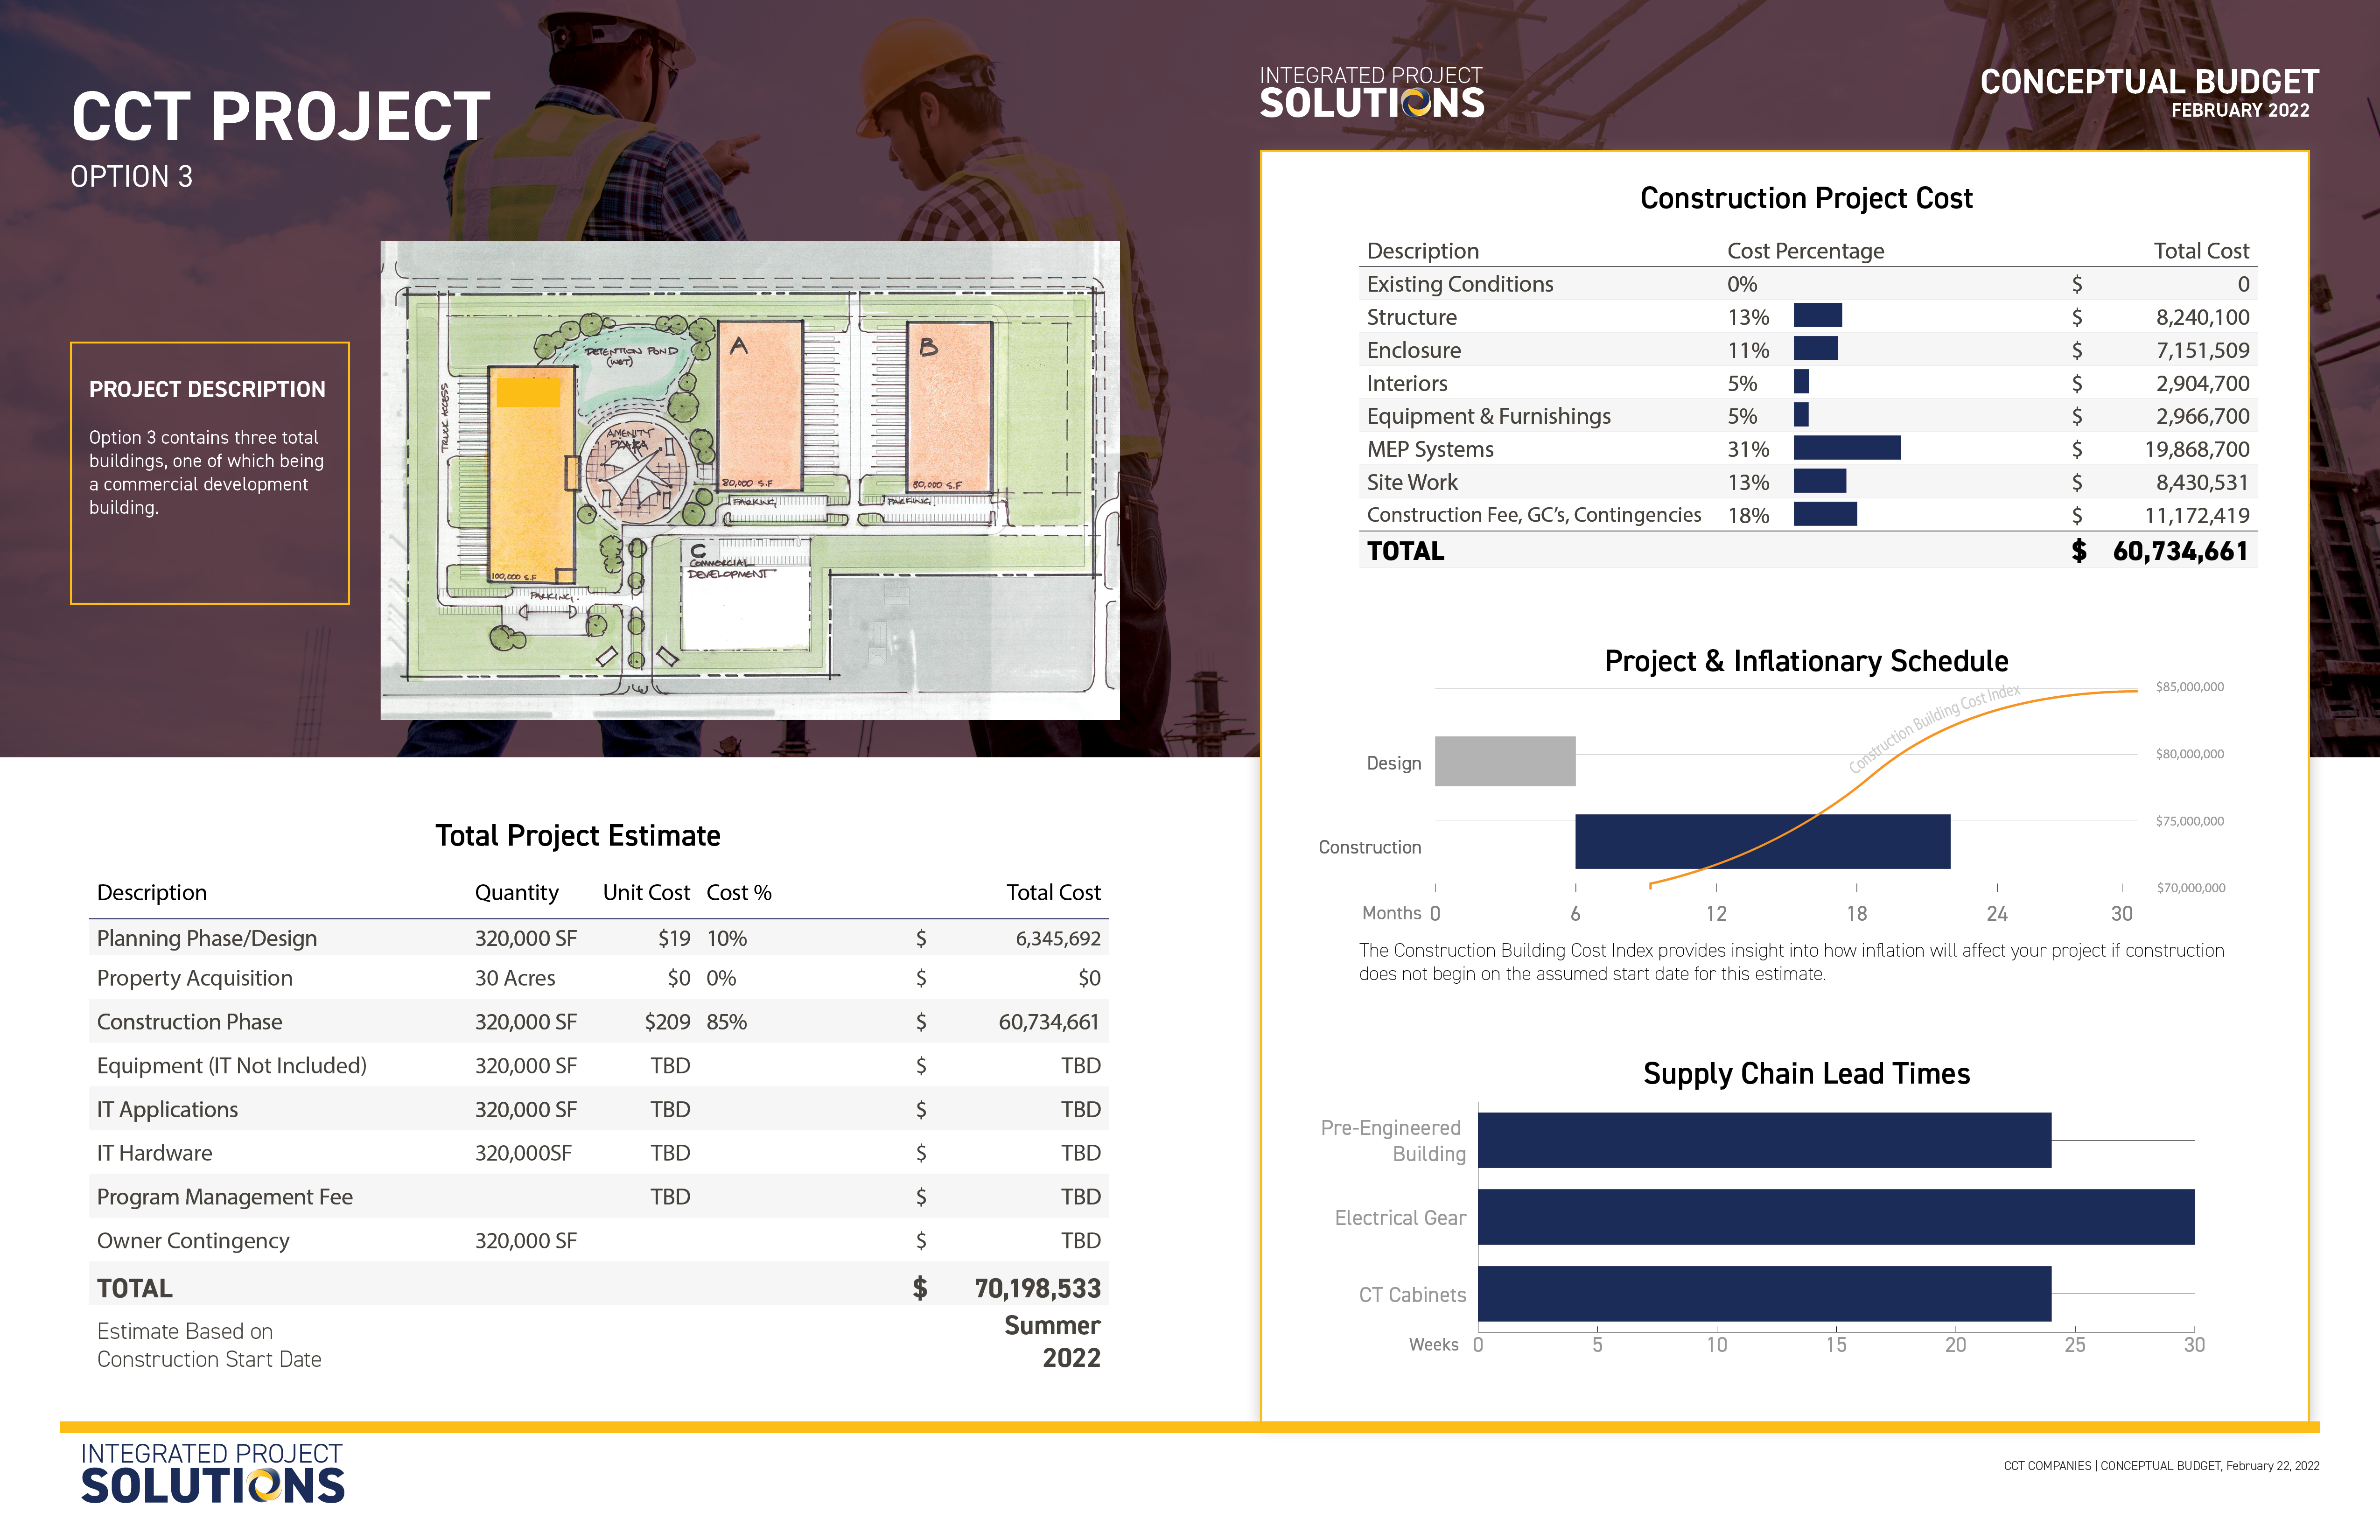Viewport: 2380px width, 1540px height.
Task: Click the CCT PROJECT title
Action: click(x=281, y=117)
